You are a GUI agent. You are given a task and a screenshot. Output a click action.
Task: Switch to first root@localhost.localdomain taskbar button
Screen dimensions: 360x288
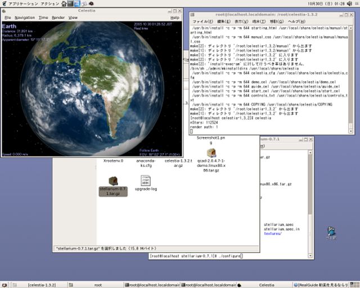click(152, 285)
